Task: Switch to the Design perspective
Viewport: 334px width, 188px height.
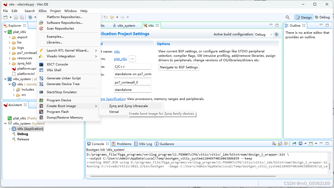Action: 304,17
